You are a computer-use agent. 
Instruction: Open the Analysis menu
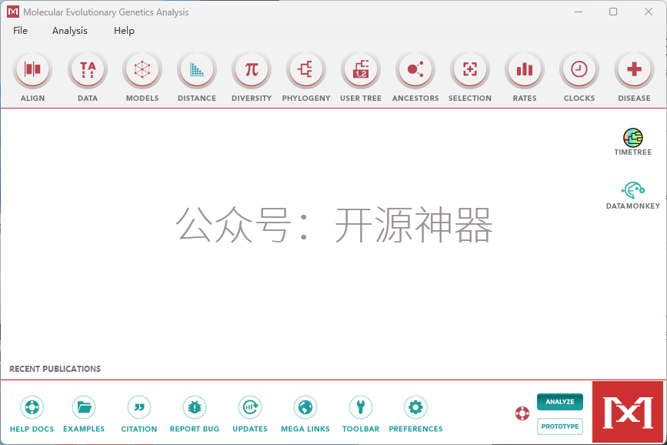point(70,31)
